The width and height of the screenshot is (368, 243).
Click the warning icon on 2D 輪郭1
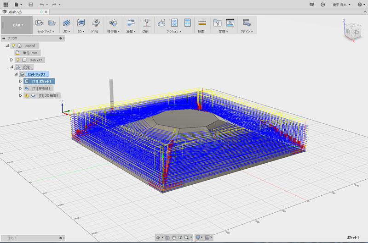click(27, 95)
